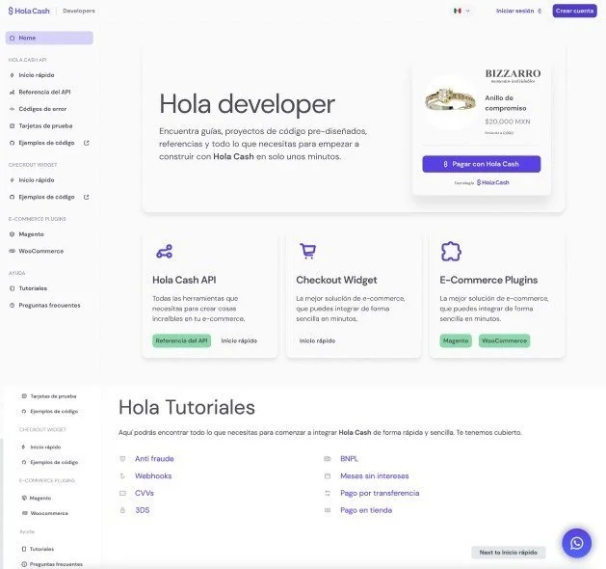606x569 pixels.
Task: Click the Pago por transferencia arrows icon
Action: (x=328, y=493)
